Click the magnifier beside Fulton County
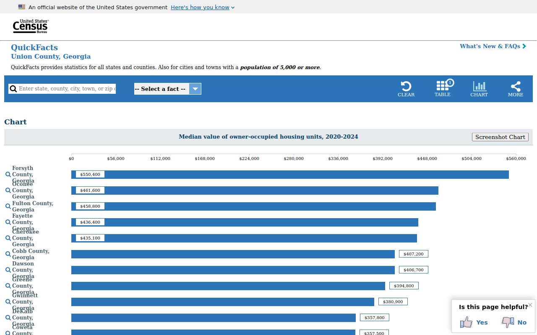The height and width of the screenshot is (335, 537). point(8,206)
